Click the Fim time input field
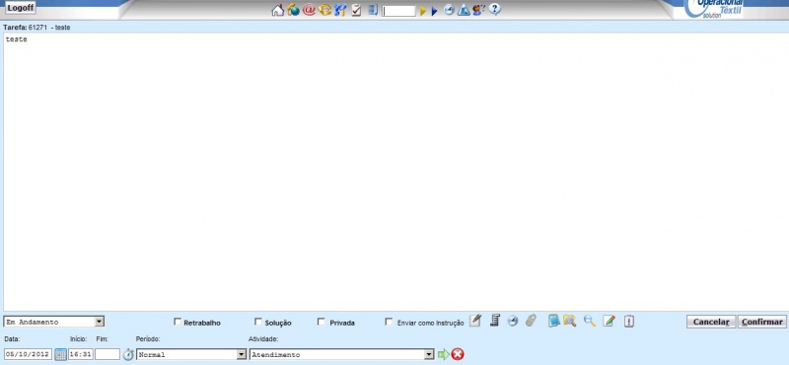Screen dimensions: 789x365 point(108,354)
